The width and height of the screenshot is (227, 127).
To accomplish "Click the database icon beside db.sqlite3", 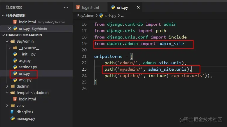I will (x=12, y=112).
